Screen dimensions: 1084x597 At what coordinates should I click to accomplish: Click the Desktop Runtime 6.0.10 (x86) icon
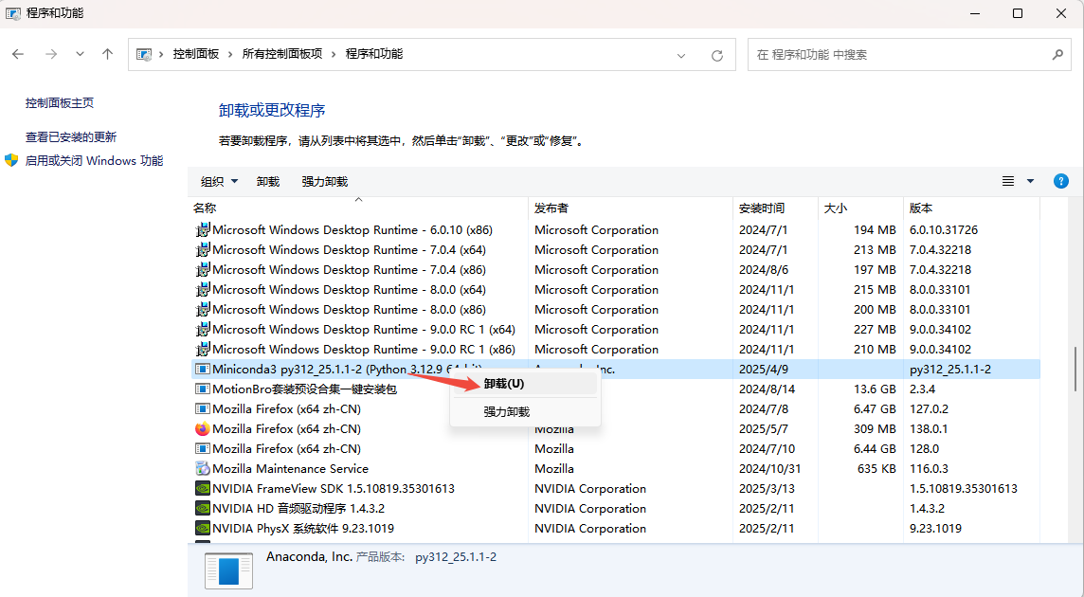(x=202, y=229)
